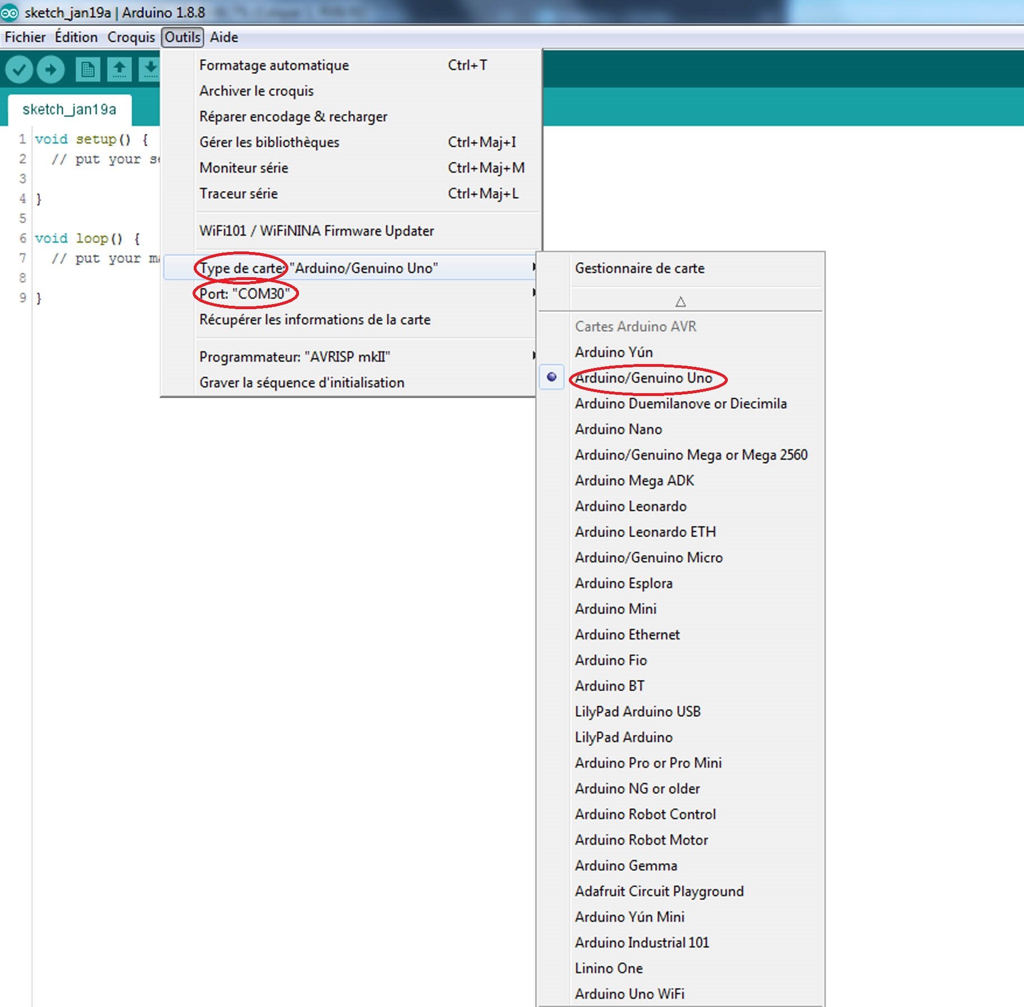
Task: Select the Arduino Mini board
Action: [x=681, y=609]
